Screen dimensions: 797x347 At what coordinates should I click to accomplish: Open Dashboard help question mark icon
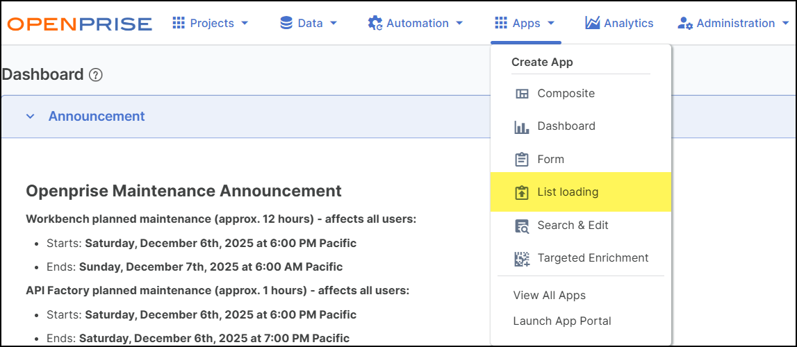[96, 75]
